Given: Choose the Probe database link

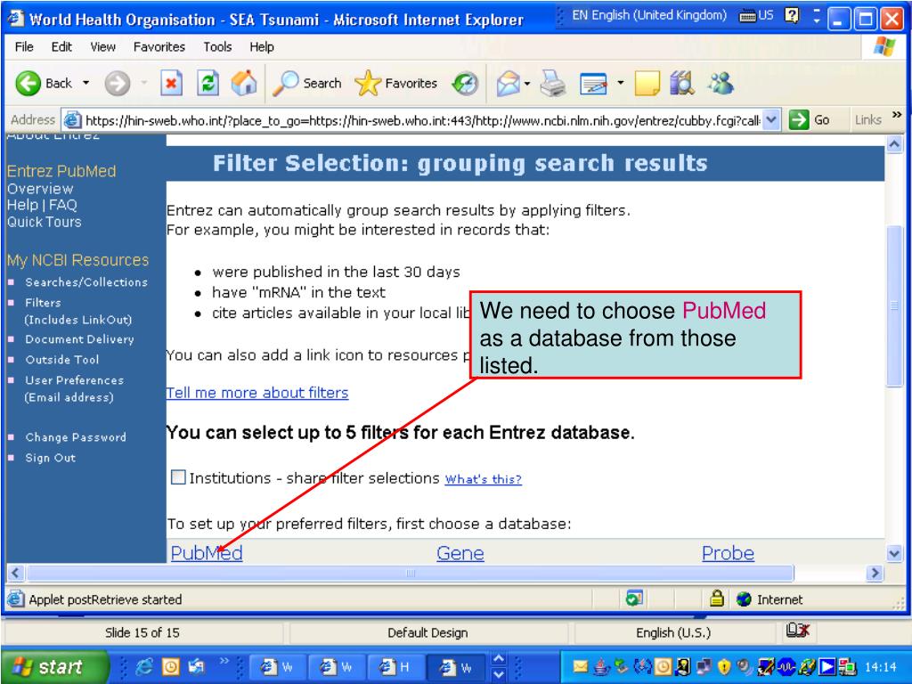Looking at the screenshot, I should click(x=728, y=552).
